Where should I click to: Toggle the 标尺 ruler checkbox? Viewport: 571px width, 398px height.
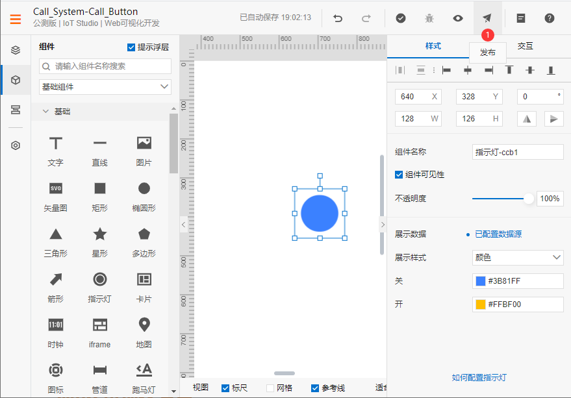pyautogui.click(x=225, y=388)
